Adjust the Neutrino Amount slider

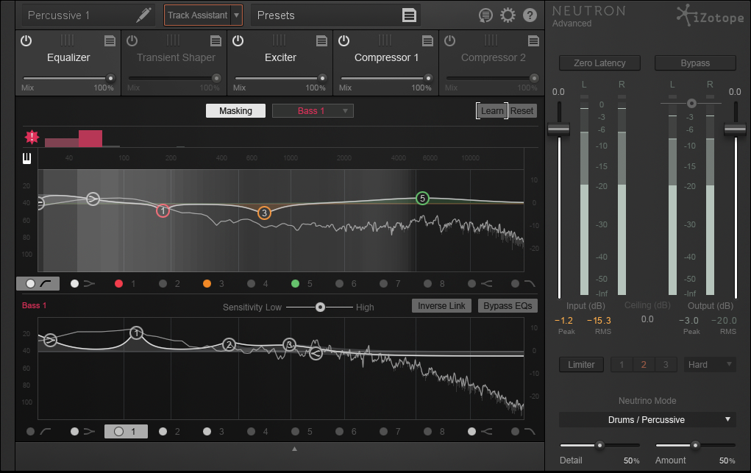[x=695, y=445]
